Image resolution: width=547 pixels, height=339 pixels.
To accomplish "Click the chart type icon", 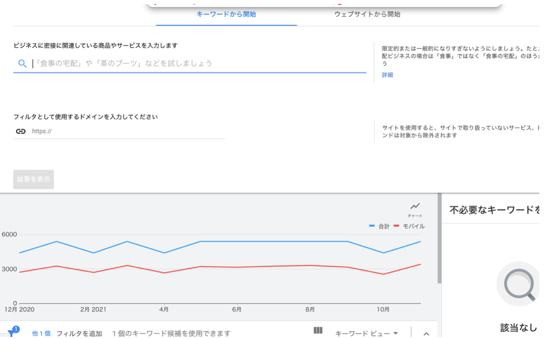I will point(415,206).
